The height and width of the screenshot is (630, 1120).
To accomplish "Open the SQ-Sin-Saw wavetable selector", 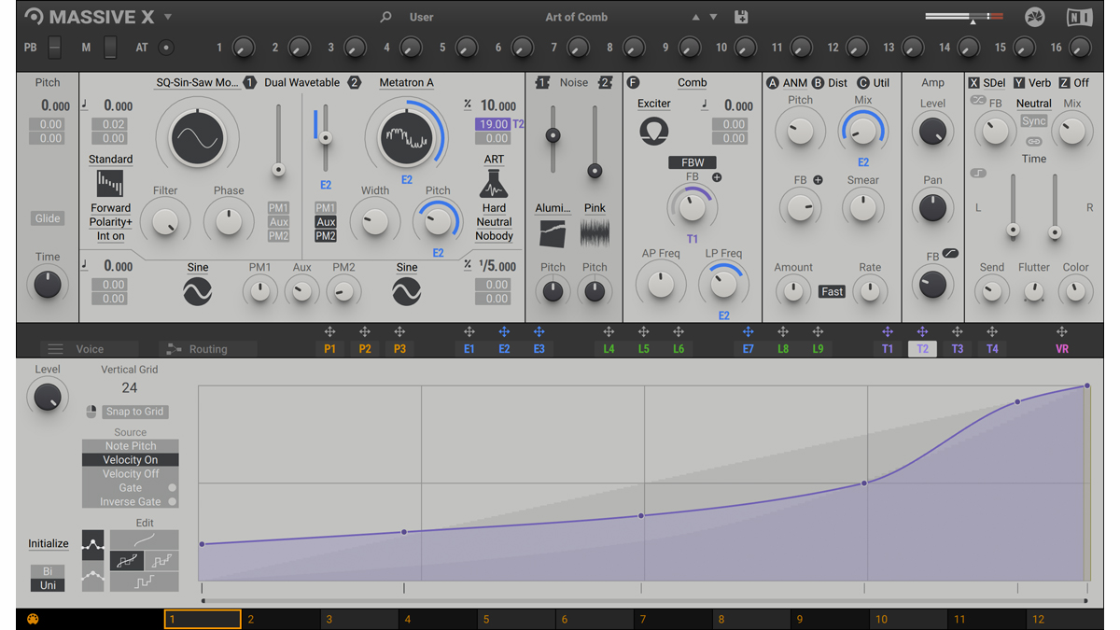I will click(x=197, y=82).
